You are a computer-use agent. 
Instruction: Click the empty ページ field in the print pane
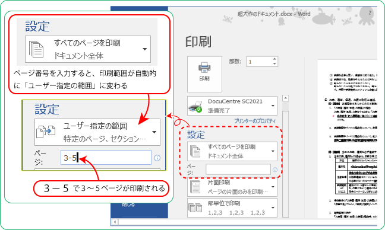[x=238, y=170]
